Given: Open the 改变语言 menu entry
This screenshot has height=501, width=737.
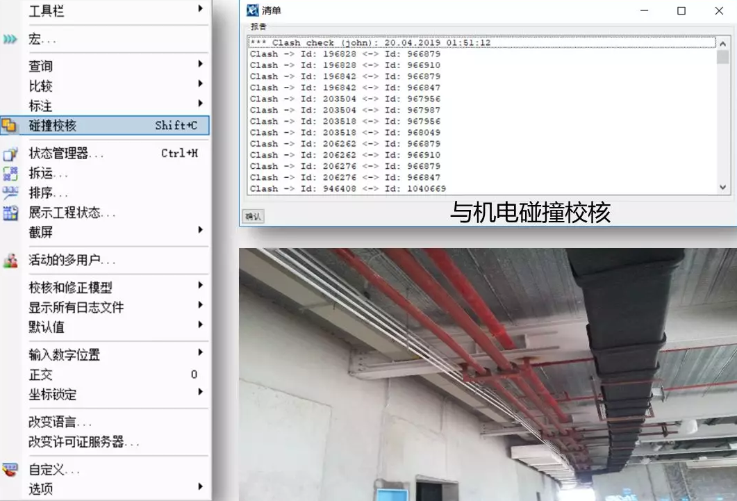Looking at the screenshot, I should 105,422.
